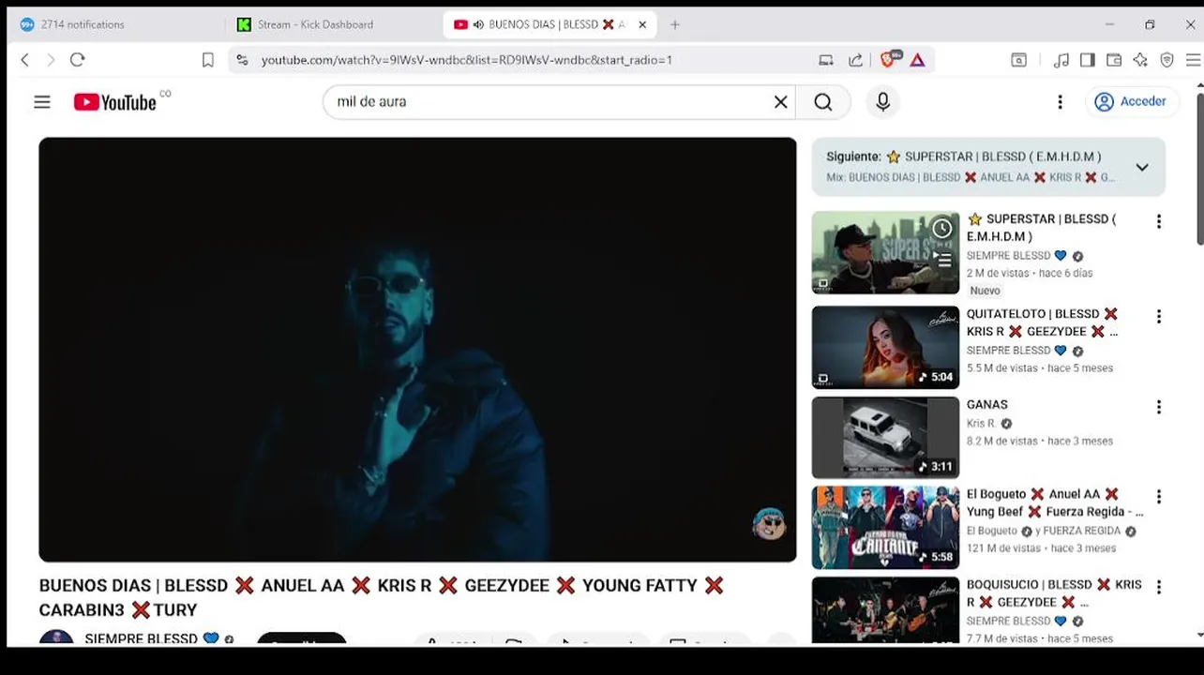
Task: Bookmark this page
Action: pos(208,60)
